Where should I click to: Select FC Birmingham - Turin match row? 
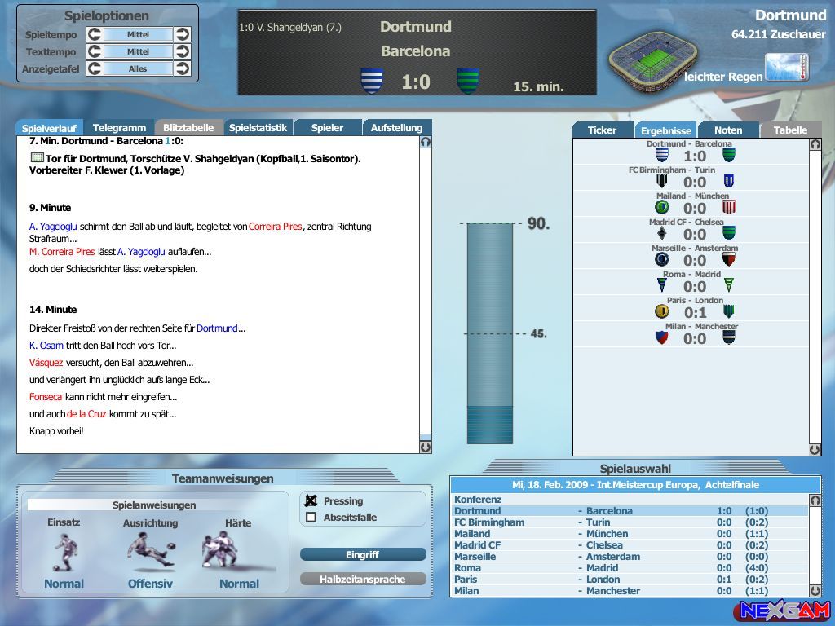630,522
